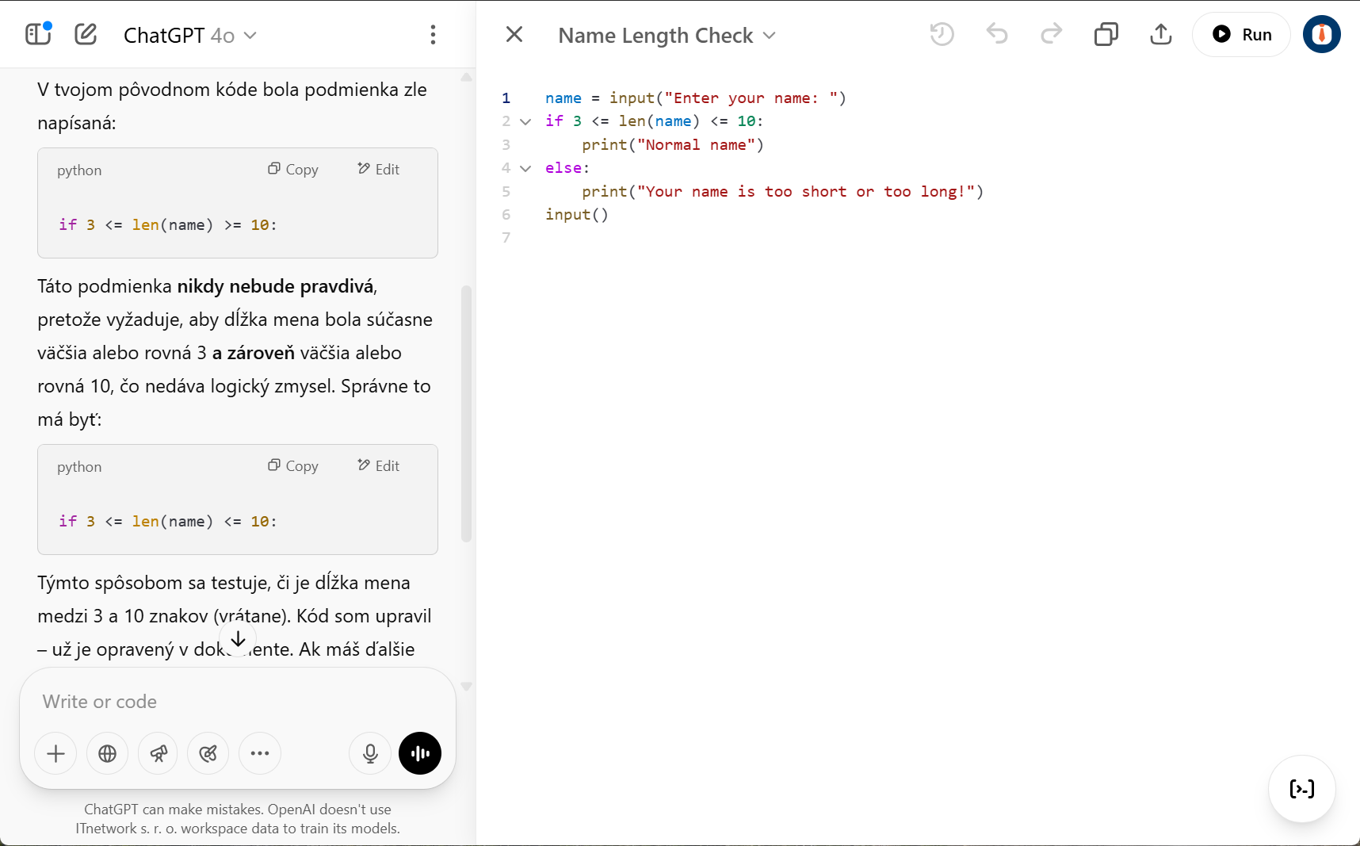Activate voice mode with the waveform button
1360x846 pixels.
click(420, 753)
